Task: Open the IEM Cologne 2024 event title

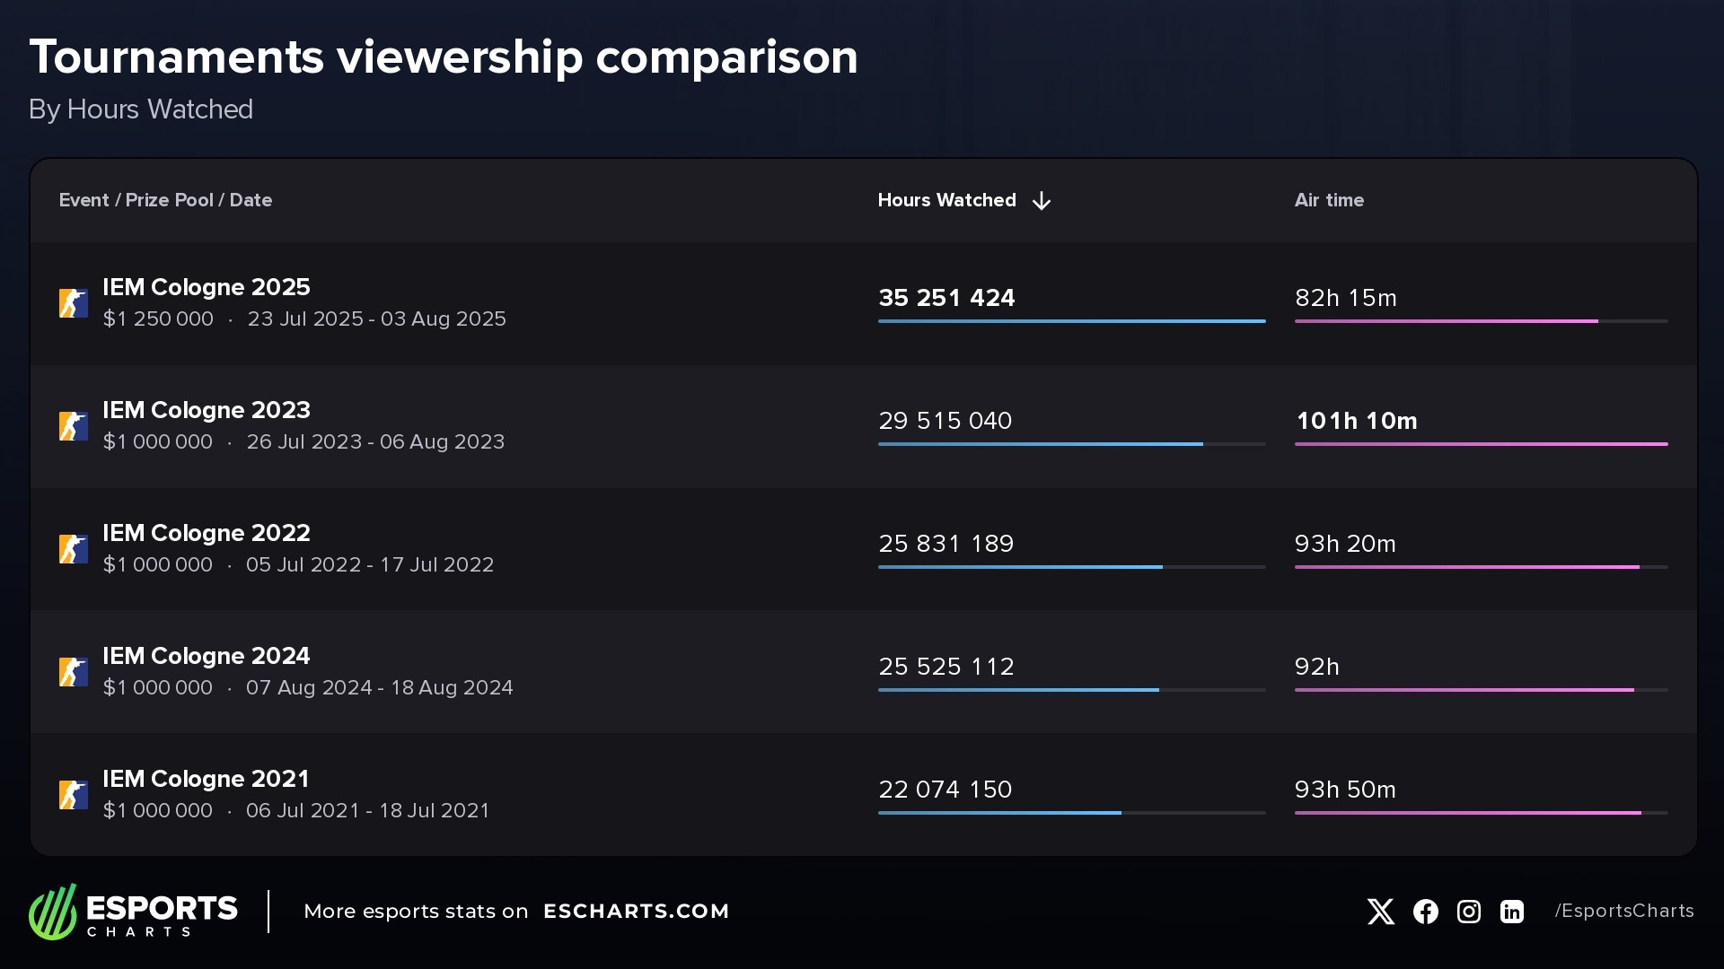Action: click(206, 656)
